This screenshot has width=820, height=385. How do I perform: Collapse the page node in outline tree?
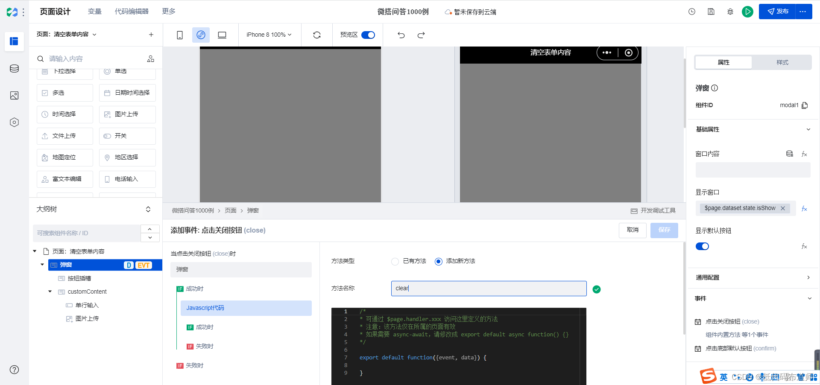pyautogui.click(x=35, y=251)
